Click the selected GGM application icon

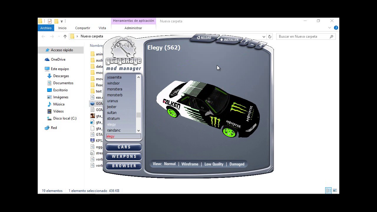point(92,103)
